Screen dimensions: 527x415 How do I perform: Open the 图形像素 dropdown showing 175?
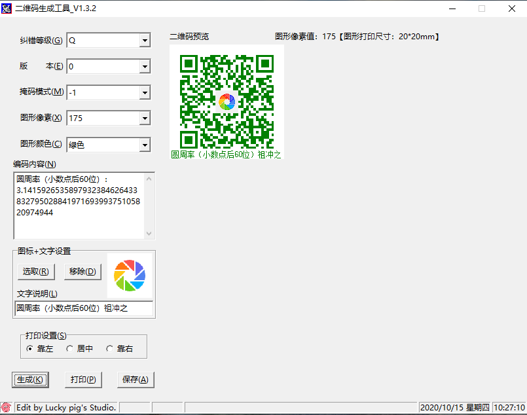(x=145, y=118)
